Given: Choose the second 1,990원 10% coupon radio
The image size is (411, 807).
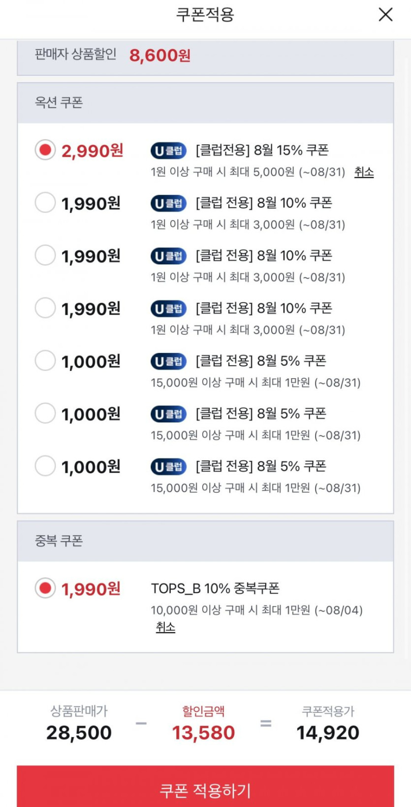Looking at the screenshot, I should [x=45, y=255].
